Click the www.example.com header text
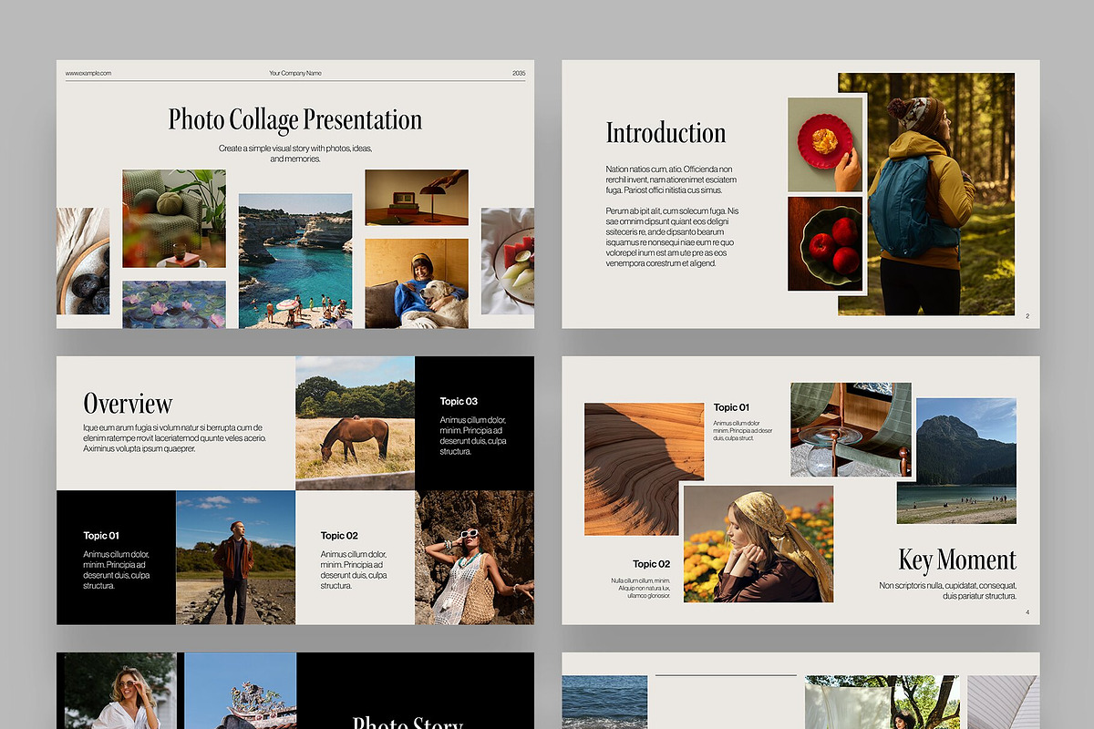Viewport: 1094px width, 729px height. [x=88, y=73]
